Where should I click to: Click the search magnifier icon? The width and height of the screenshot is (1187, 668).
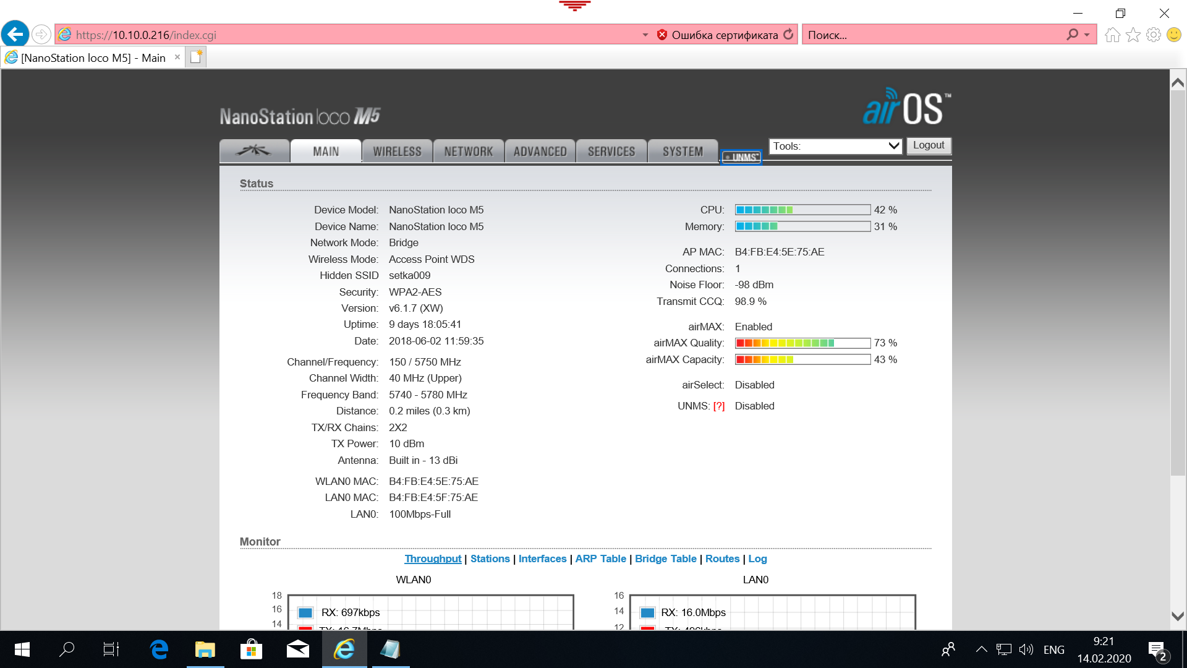click(x=1072, y=35)
